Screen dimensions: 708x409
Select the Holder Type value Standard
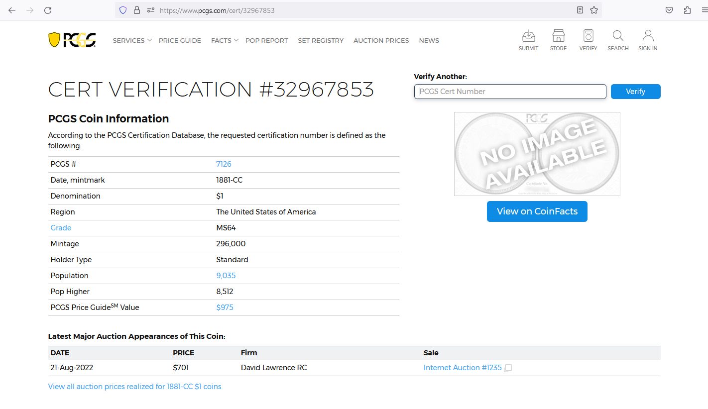(232, 260)
